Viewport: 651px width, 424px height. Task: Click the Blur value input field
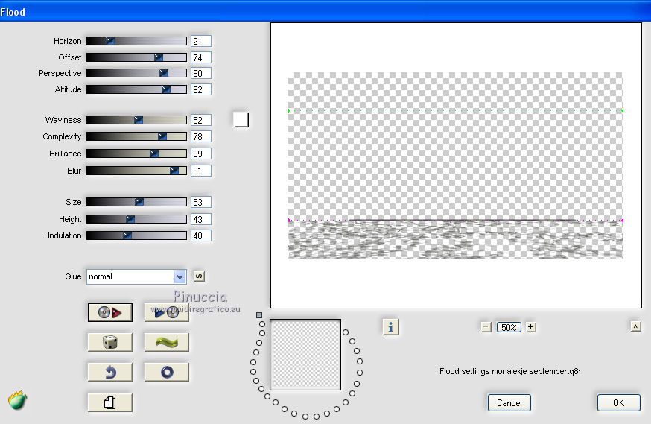tap(201, 171)
